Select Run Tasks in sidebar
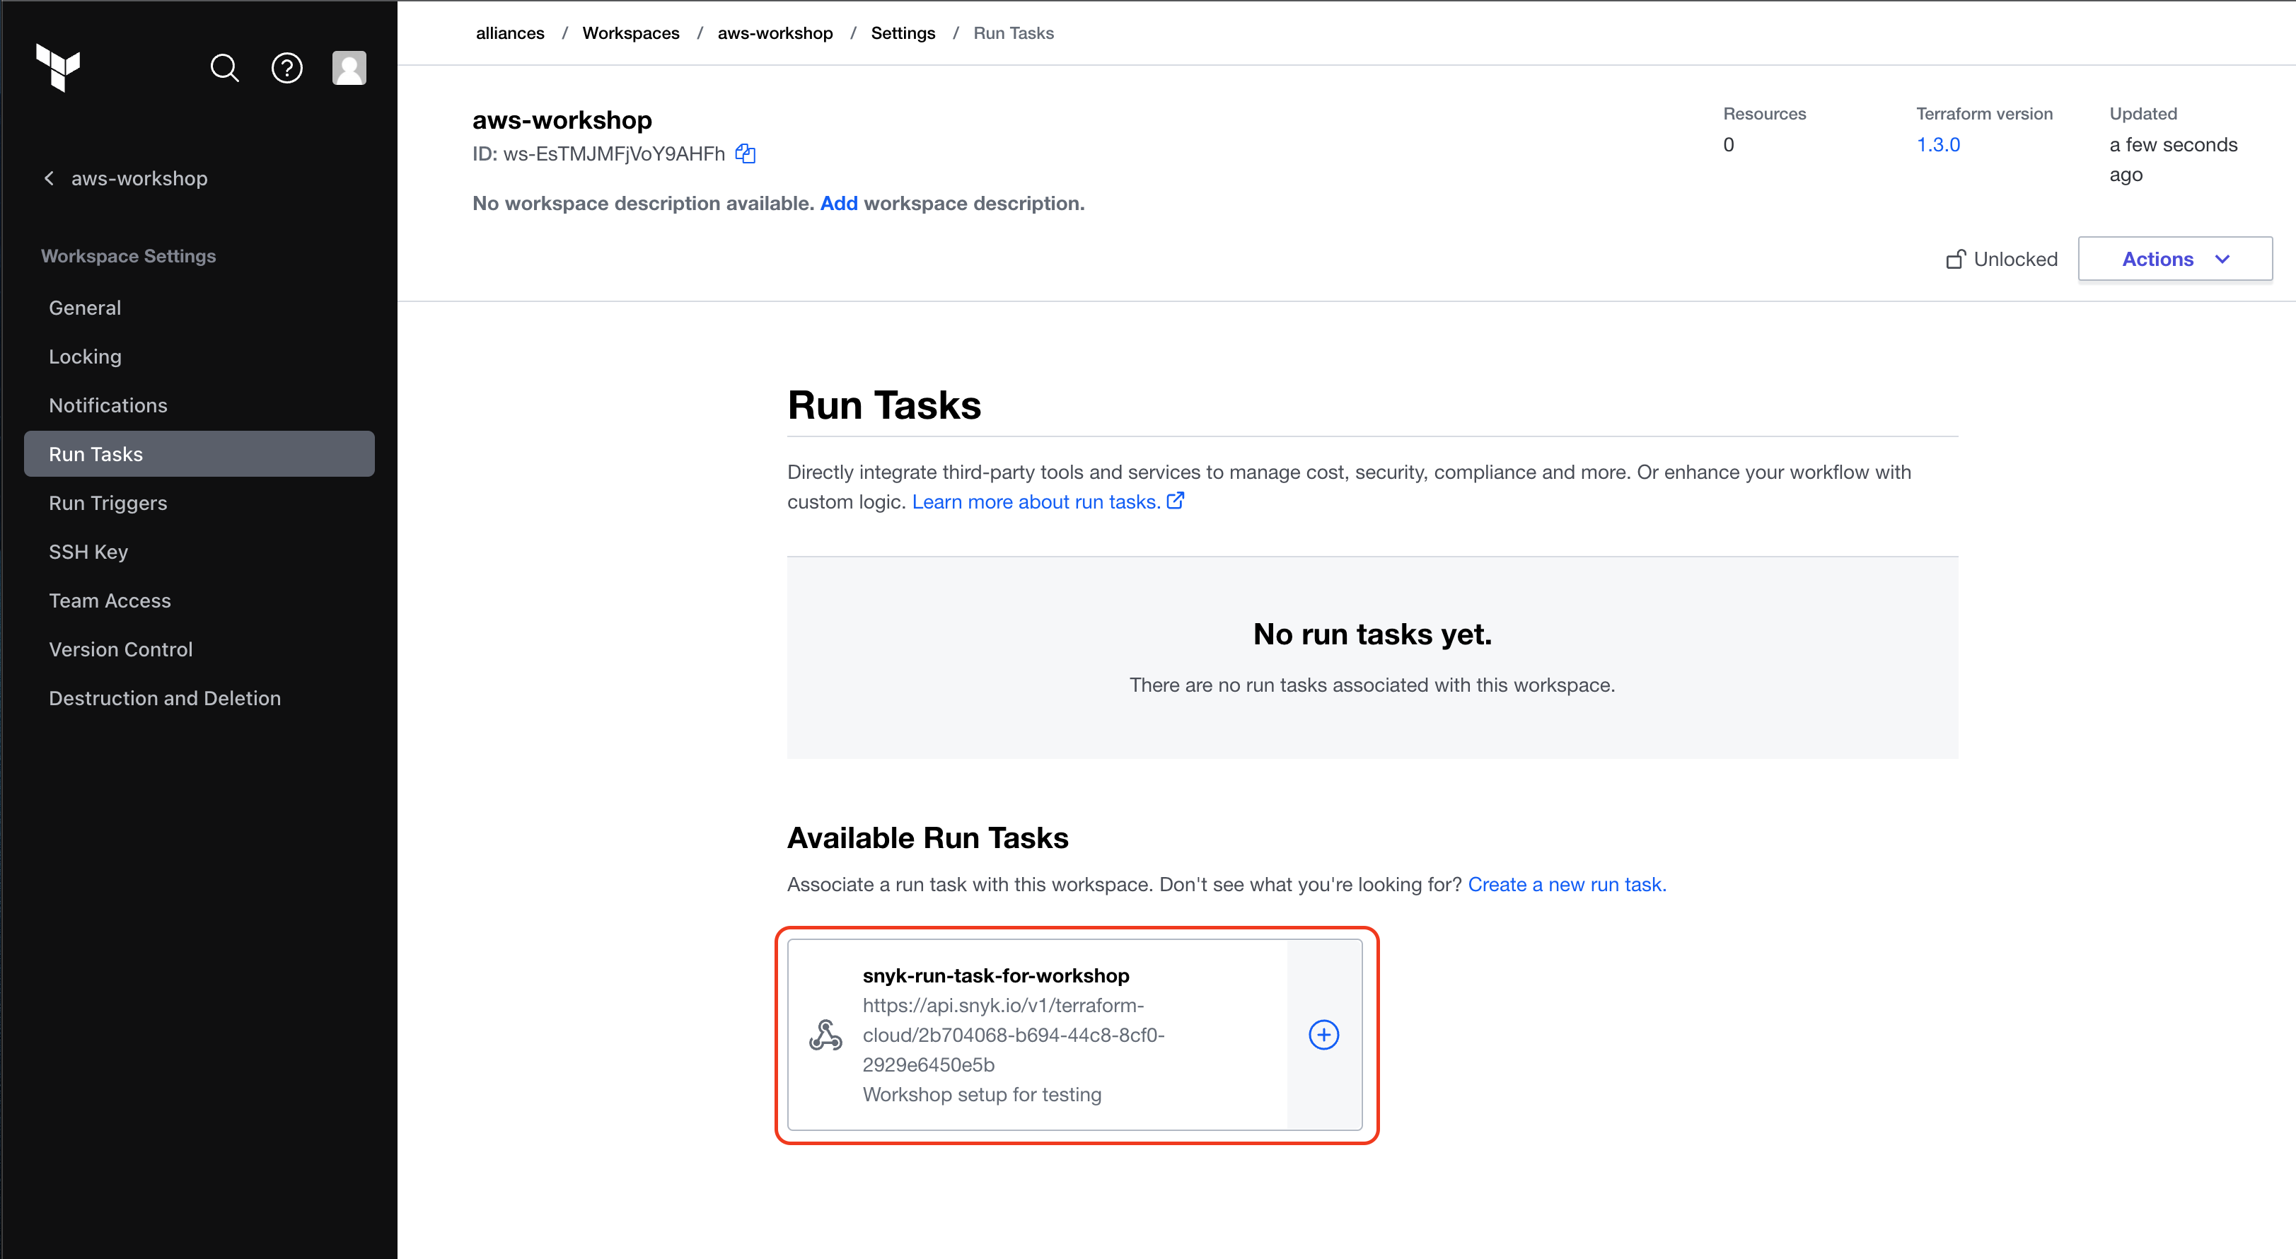The height and width of the screenshot is (1259, 2296). (199, 453)
